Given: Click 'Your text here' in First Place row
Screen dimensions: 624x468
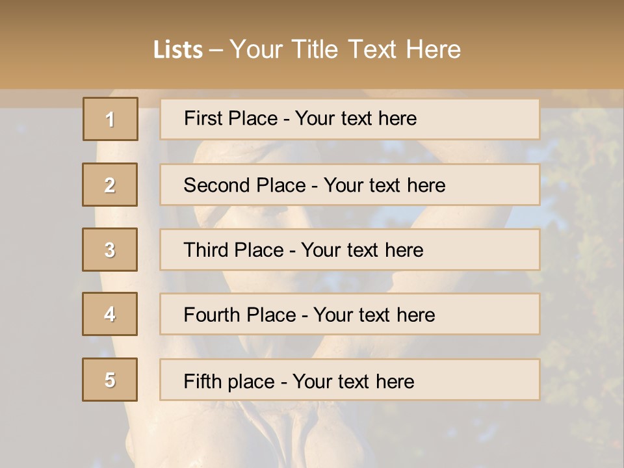Looking at the screenshot, I should click(356, 118).
